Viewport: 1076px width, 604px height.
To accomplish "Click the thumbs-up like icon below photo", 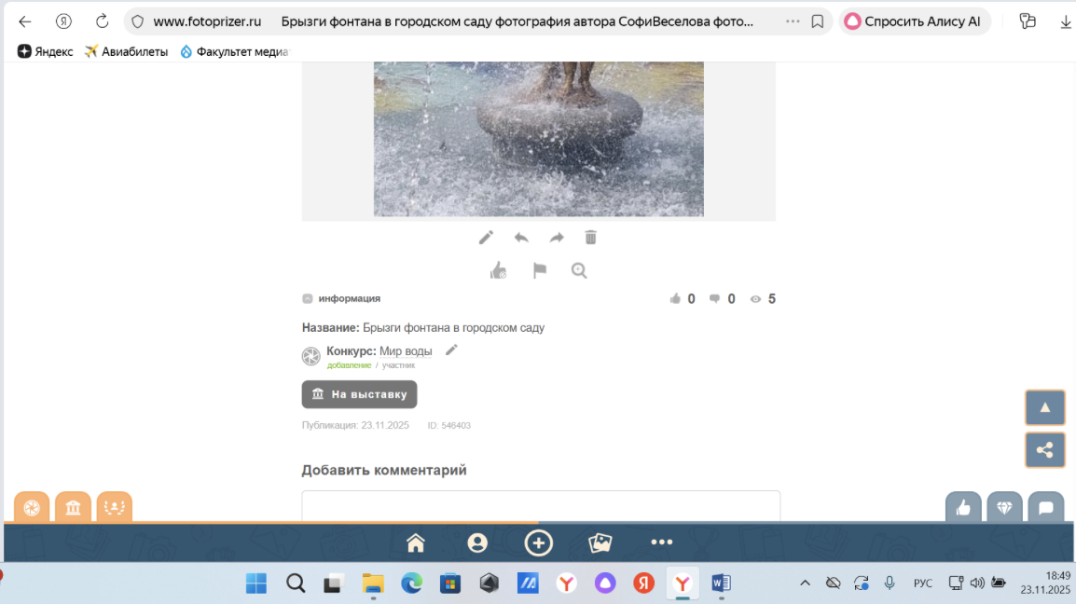I will pos(499,270).
